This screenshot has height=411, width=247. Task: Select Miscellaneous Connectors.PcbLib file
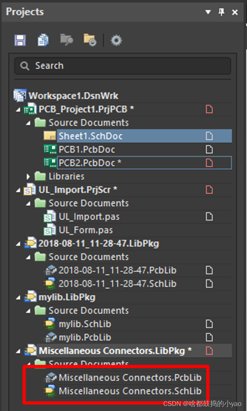coord(130,377)
